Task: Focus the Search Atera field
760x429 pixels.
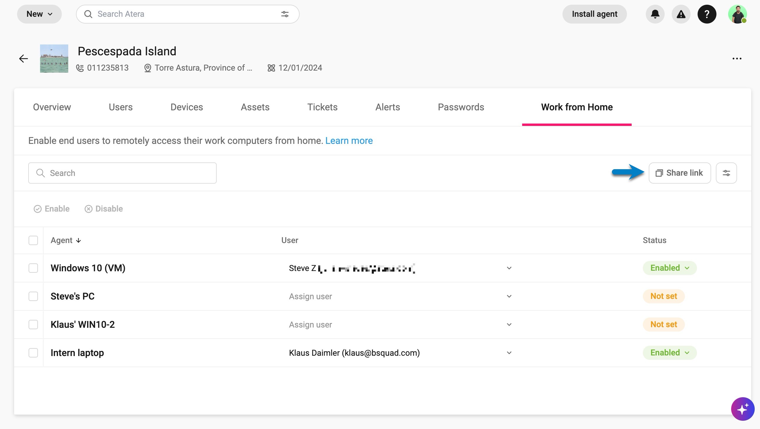Action: [187, 14]
